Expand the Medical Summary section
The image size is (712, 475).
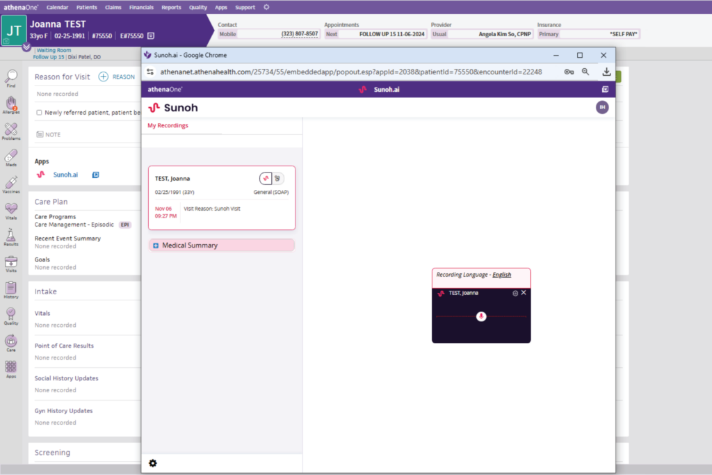(x=222, y=245)
